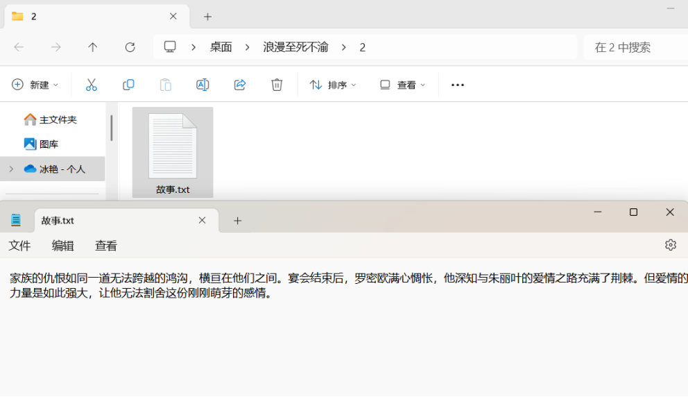Click the Notepad app icon in title bar
This screenshot has height=397, width=688.
(x=16, y=220)
